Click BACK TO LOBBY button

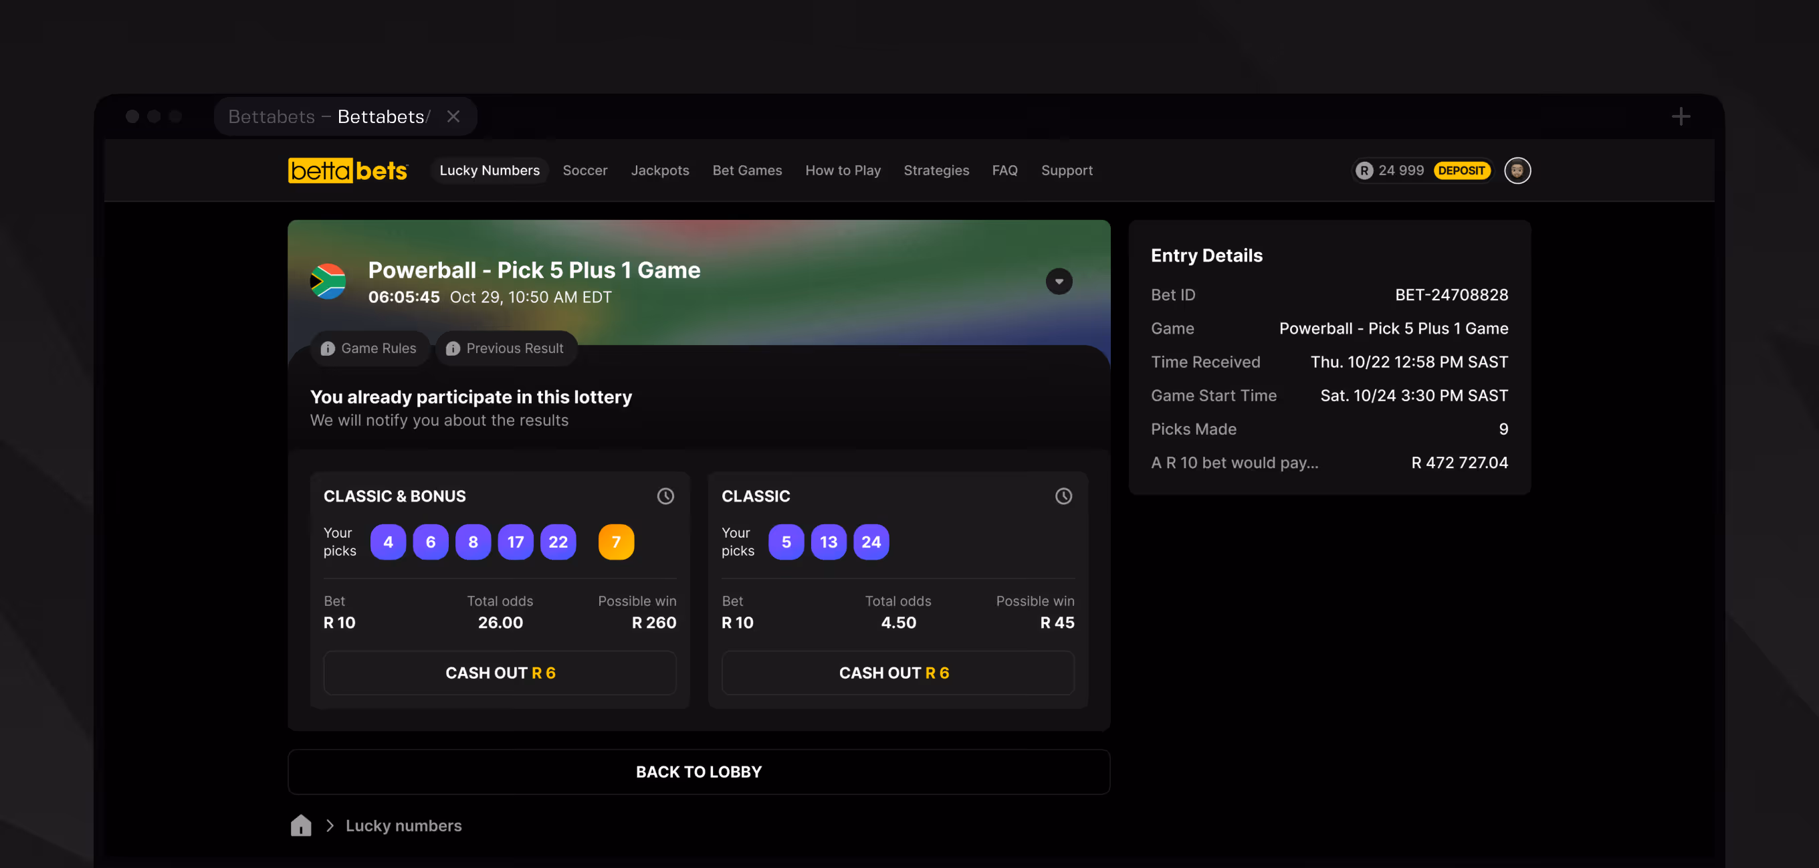[698, 771]
